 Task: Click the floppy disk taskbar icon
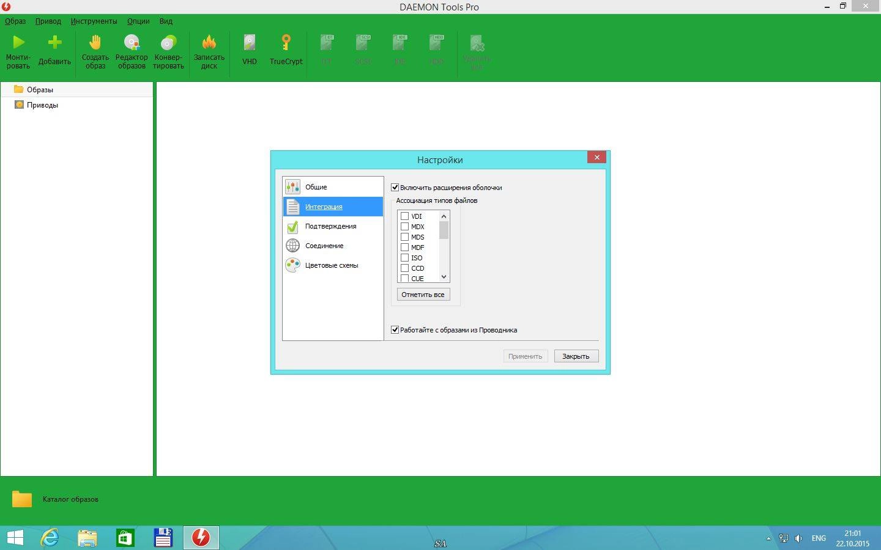pos(163,538)
